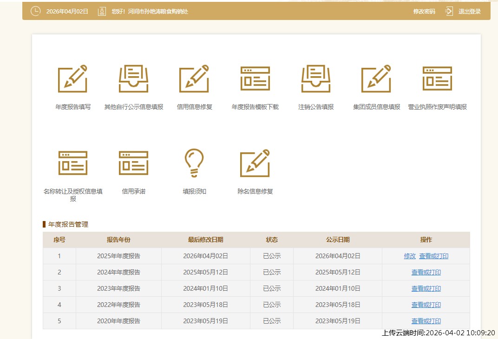The image size is (498, 339).
Task: Click the 其他自行公示信息填报 tray icon
Action: tap(133, 79)
